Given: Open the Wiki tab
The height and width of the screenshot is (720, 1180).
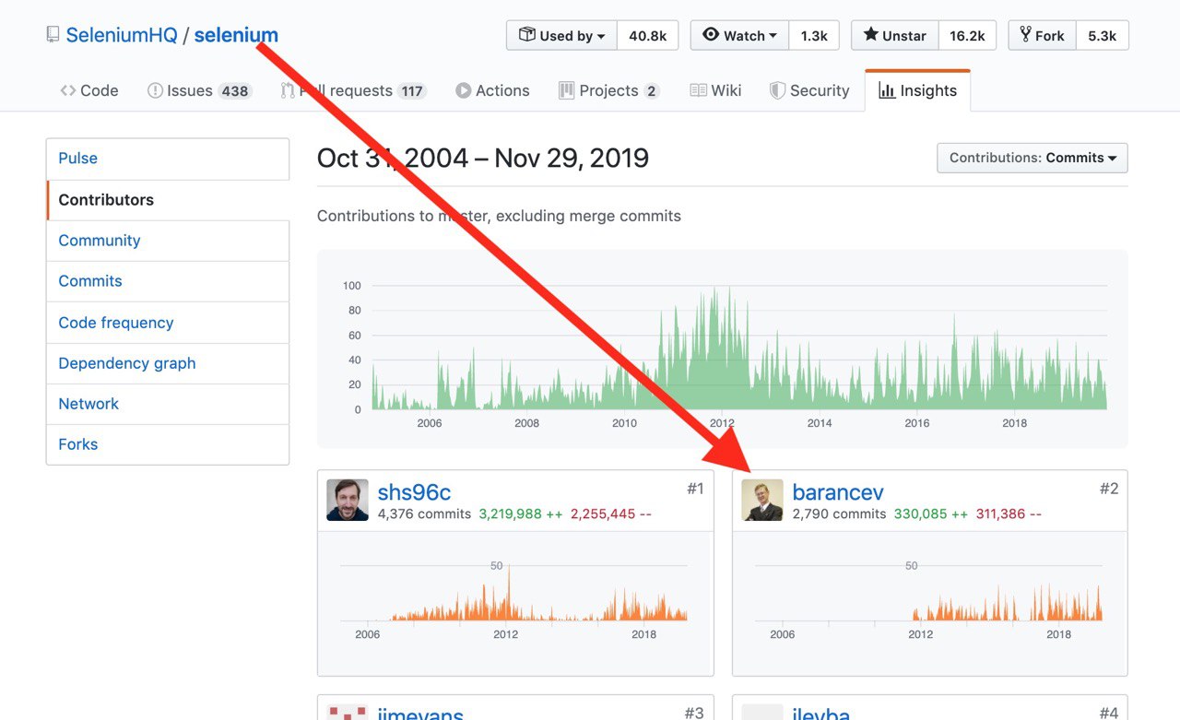Looking at the screenshot, I should [715, 90].
